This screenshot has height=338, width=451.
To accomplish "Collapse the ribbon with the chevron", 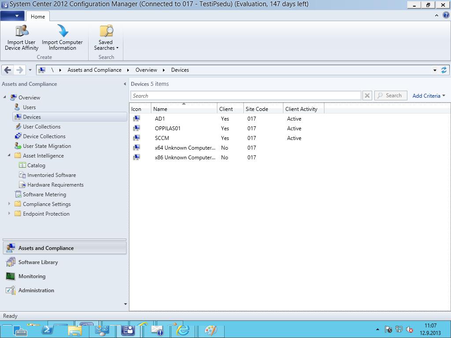I will [436, 15].
